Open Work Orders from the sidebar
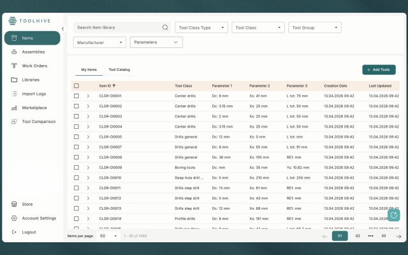The width and height of the screenshot is (408, 255). coord(33,66)
